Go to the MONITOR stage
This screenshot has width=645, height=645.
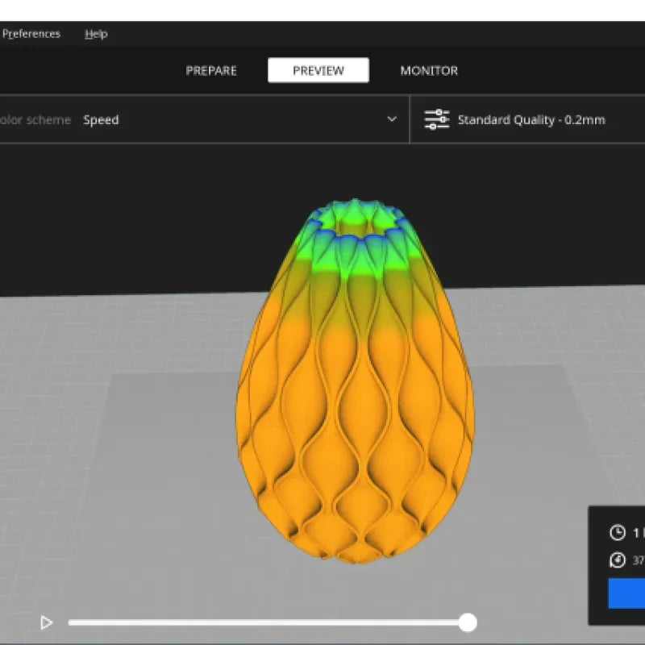pyautogui.click(x=429, y=71)
